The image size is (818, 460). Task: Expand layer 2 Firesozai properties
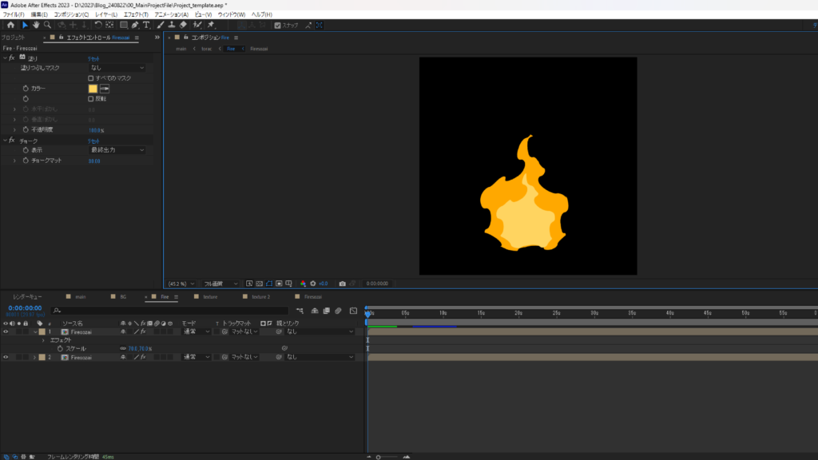point(34,357)
